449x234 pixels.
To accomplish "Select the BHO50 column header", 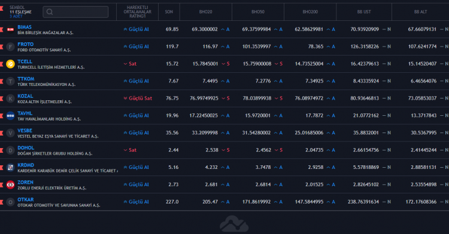I will click(258, 12).
